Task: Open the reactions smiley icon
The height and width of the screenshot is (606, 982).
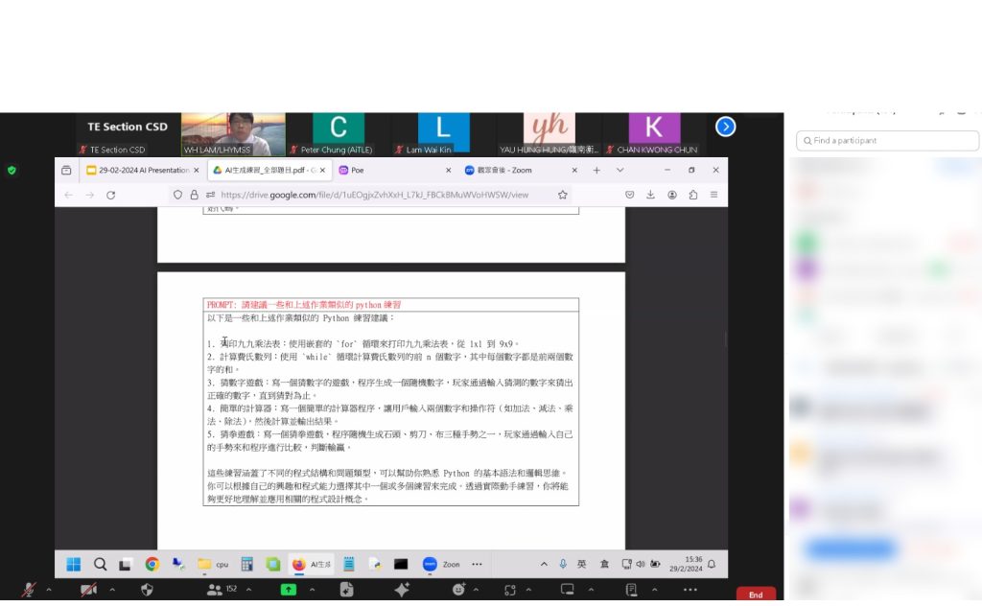Action: [x=458, y=590]
